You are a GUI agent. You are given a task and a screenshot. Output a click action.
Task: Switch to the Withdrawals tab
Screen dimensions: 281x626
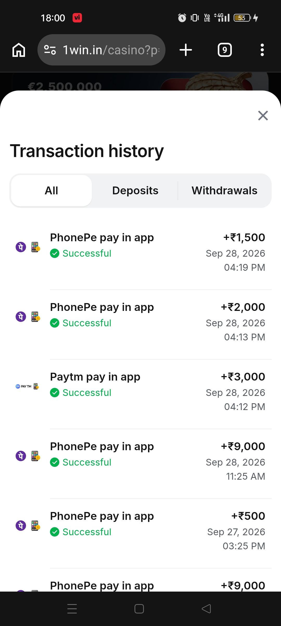coord(225,191)
